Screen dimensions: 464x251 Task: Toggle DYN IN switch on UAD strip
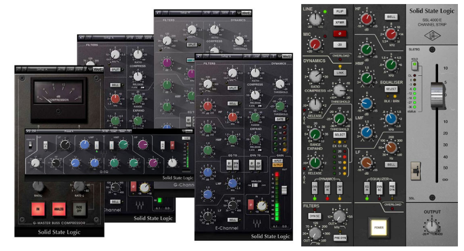pos(314,188)
